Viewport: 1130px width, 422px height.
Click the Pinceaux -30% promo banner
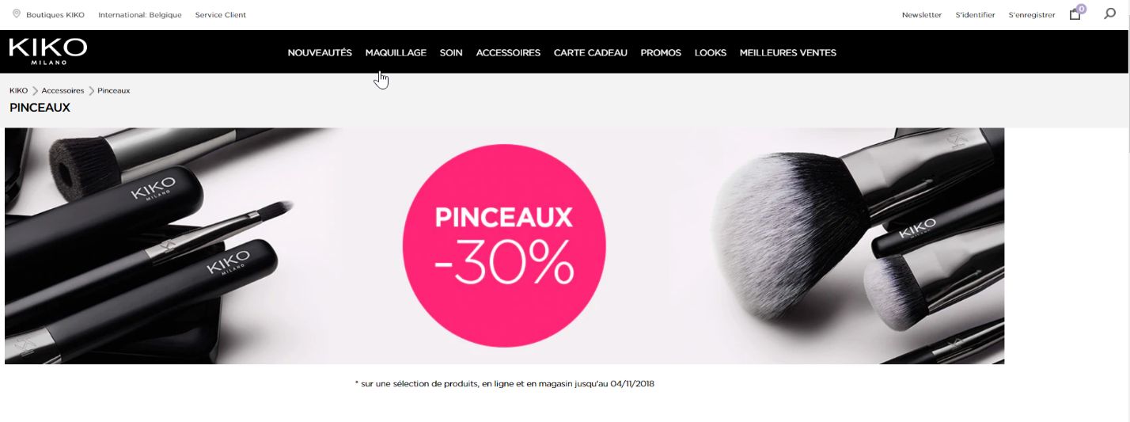point(504,246)
